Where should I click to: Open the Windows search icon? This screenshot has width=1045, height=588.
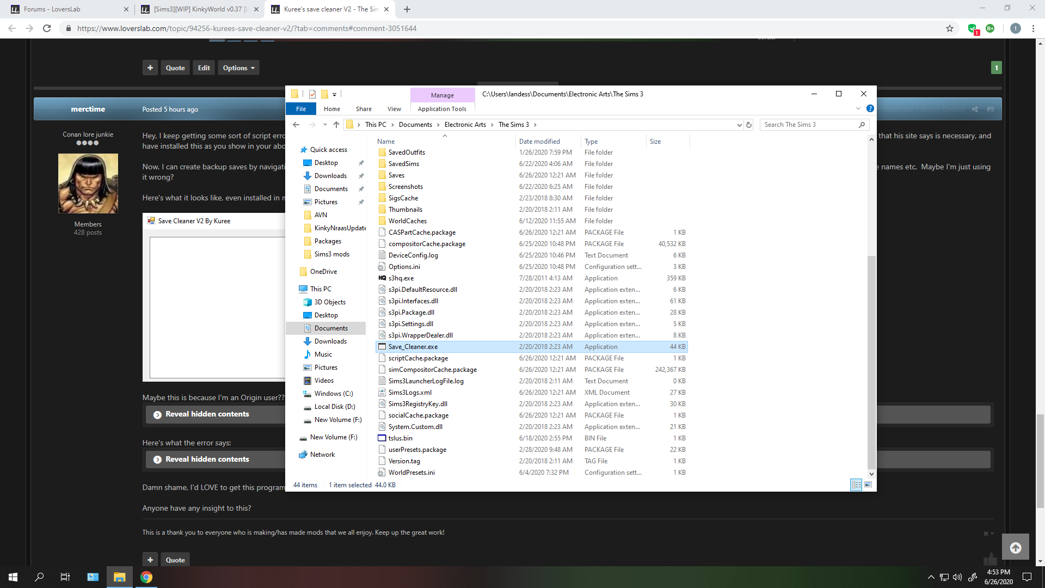[39, 577]
